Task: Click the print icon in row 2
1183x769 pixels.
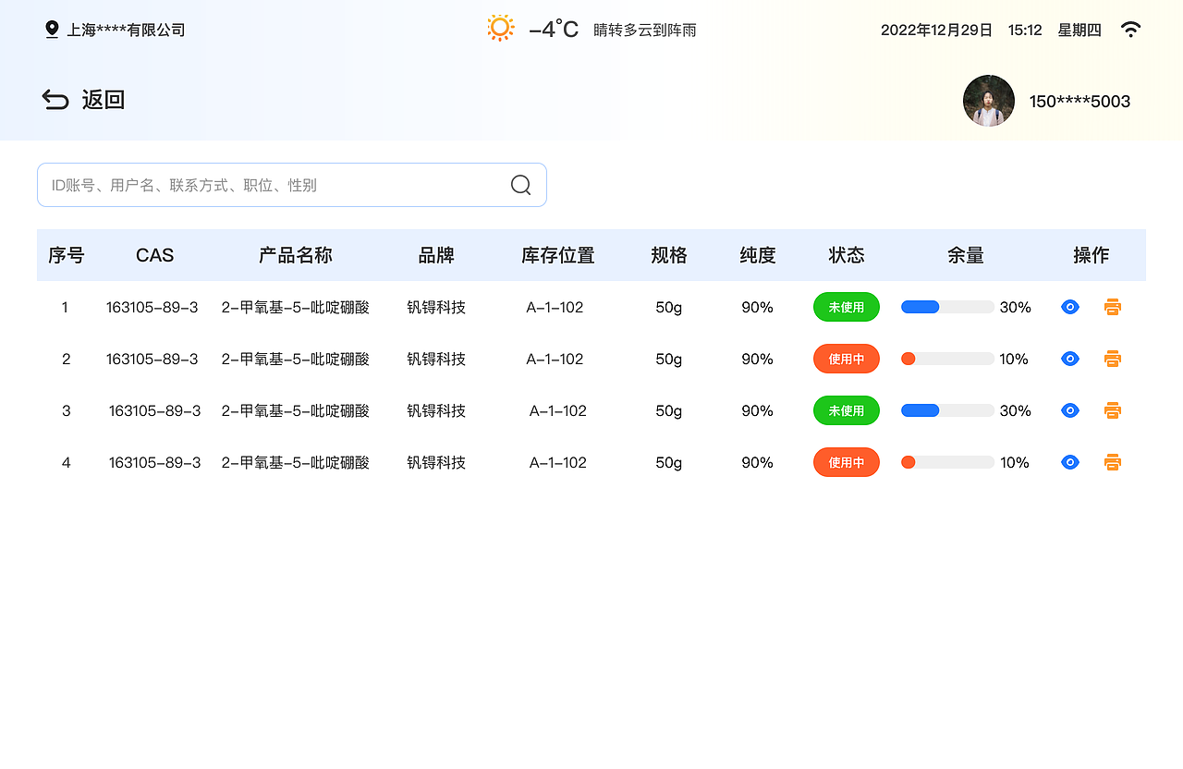Action: 1112,359
